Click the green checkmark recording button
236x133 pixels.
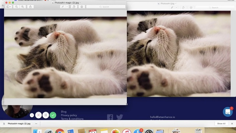pos(53,115)
